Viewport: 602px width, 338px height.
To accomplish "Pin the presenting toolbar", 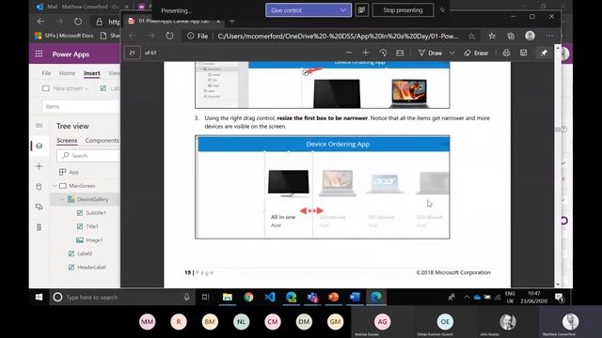I will 442,10.
